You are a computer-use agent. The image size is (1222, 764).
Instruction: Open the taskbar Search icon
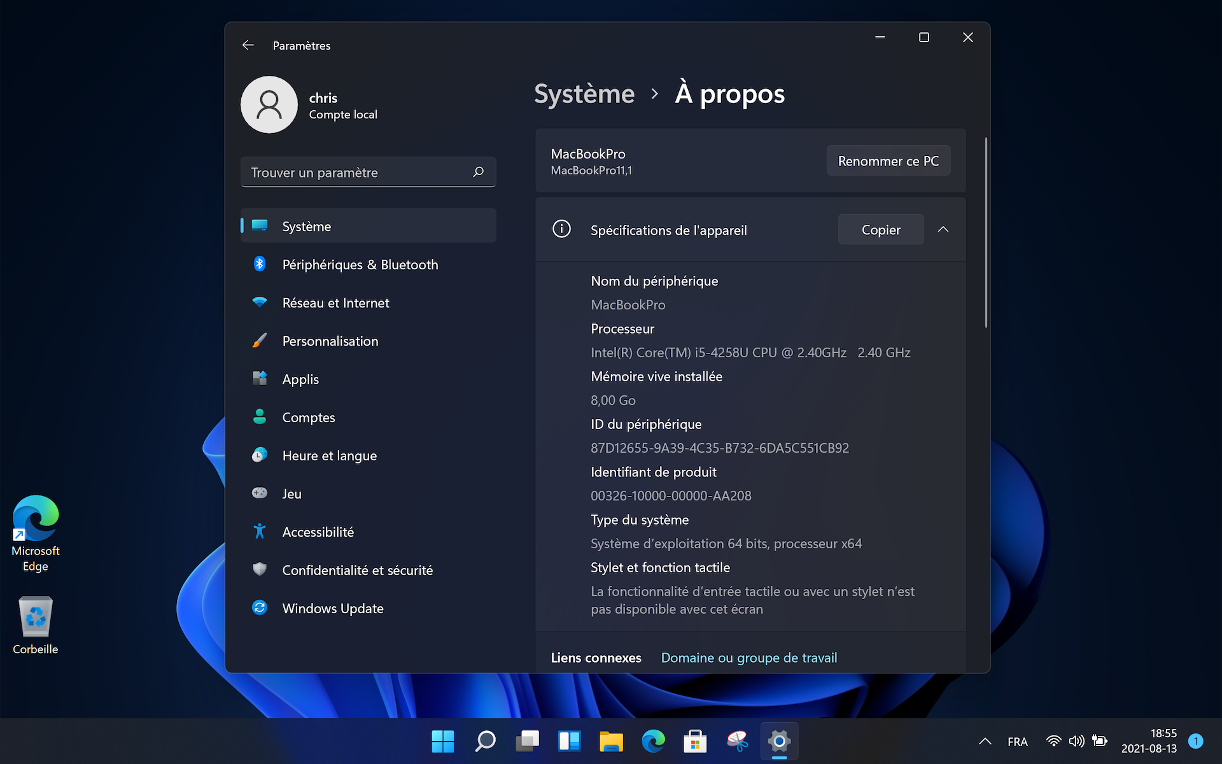point(485,741)
